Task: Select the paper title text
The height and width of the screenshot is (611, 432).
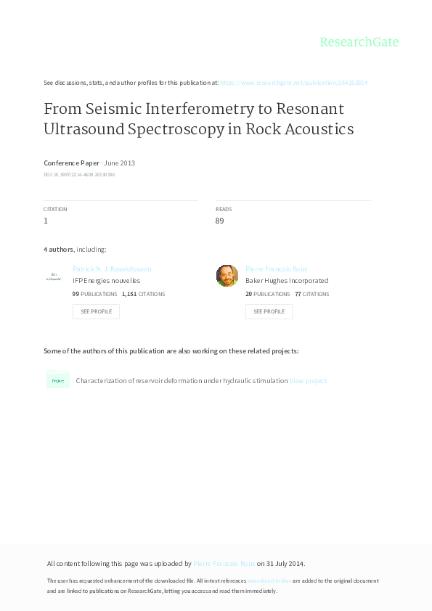Action: [x=194, y=119]
